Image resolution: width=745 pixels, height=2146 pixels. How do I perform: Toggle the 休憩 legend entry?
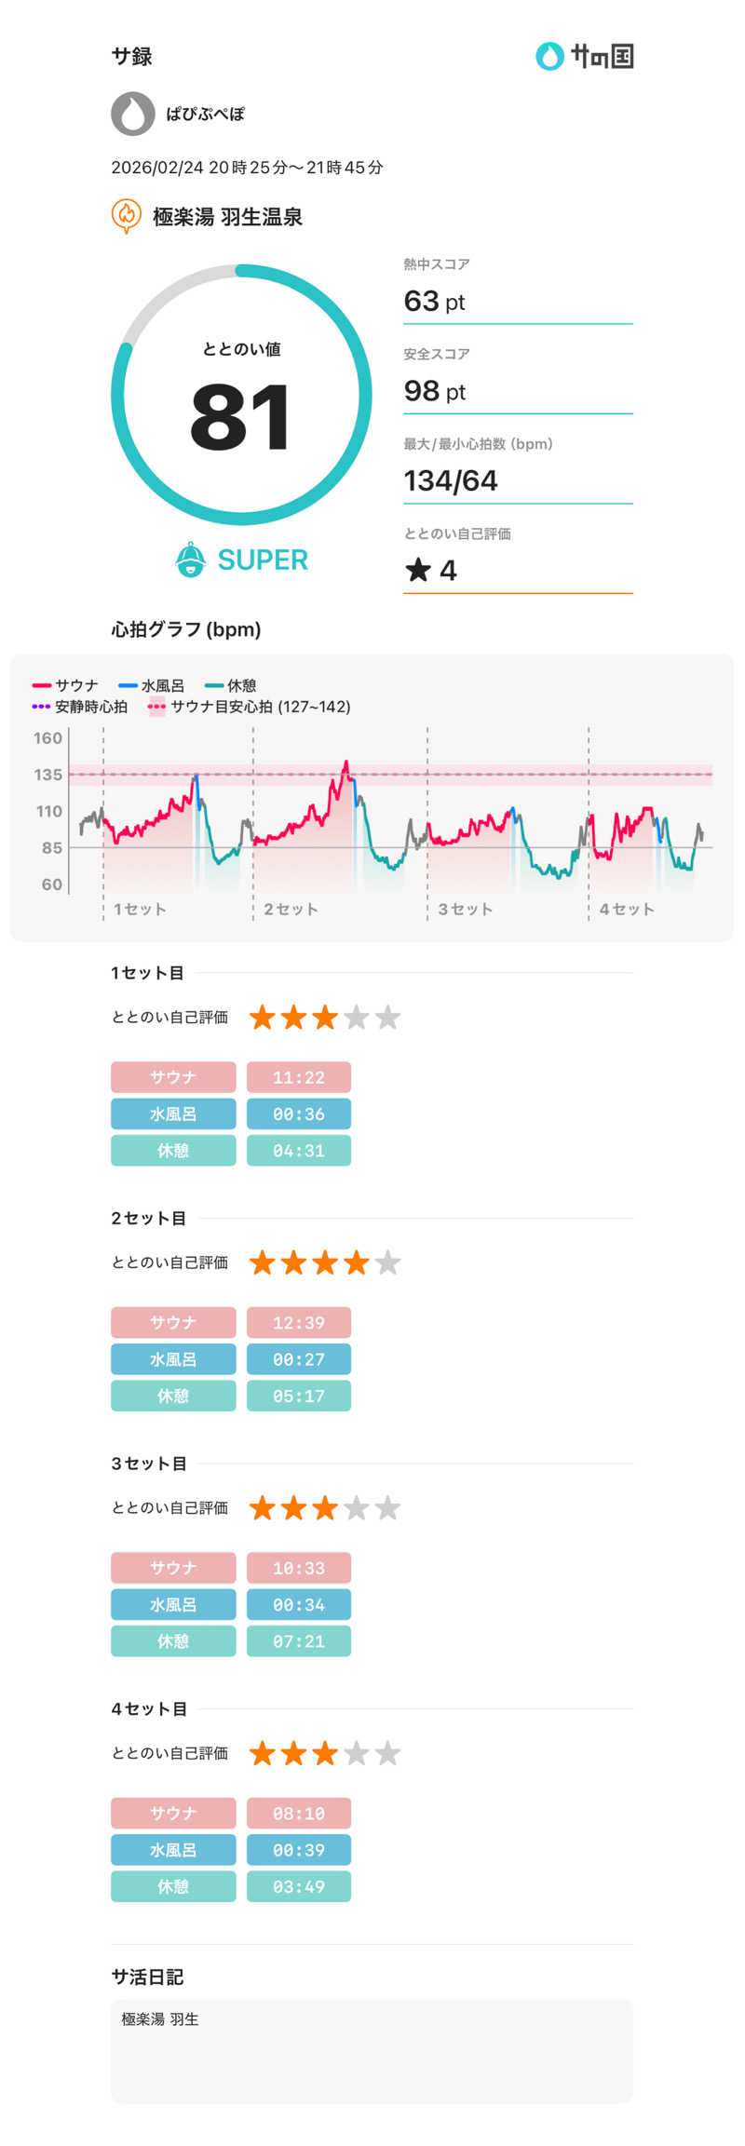coord(232,685)
